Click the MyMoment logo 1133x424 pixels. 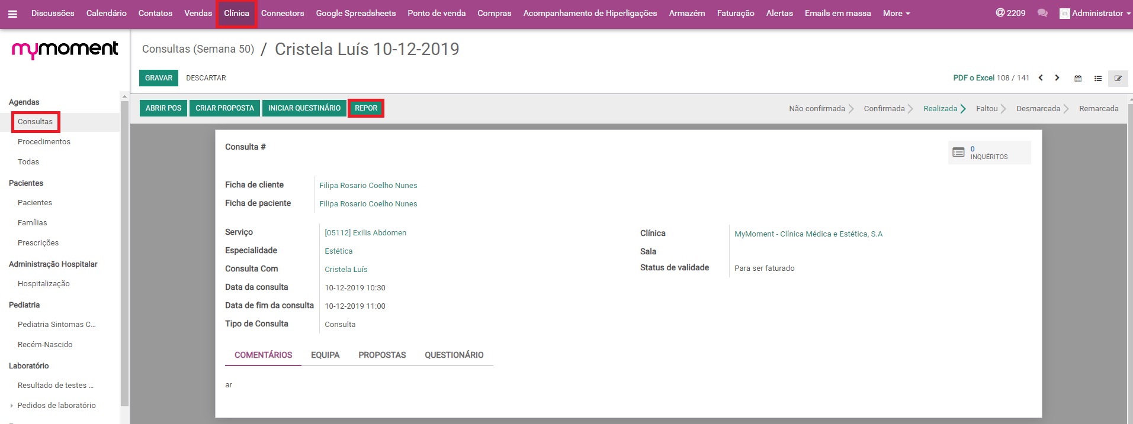click(x=65, y=50)
